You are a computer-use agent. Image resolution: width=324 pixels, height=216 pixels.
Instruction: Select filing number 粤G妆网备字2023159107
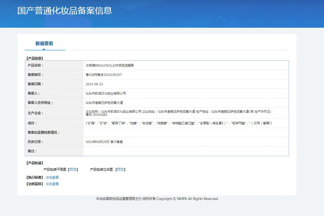[x=104, y=75]
